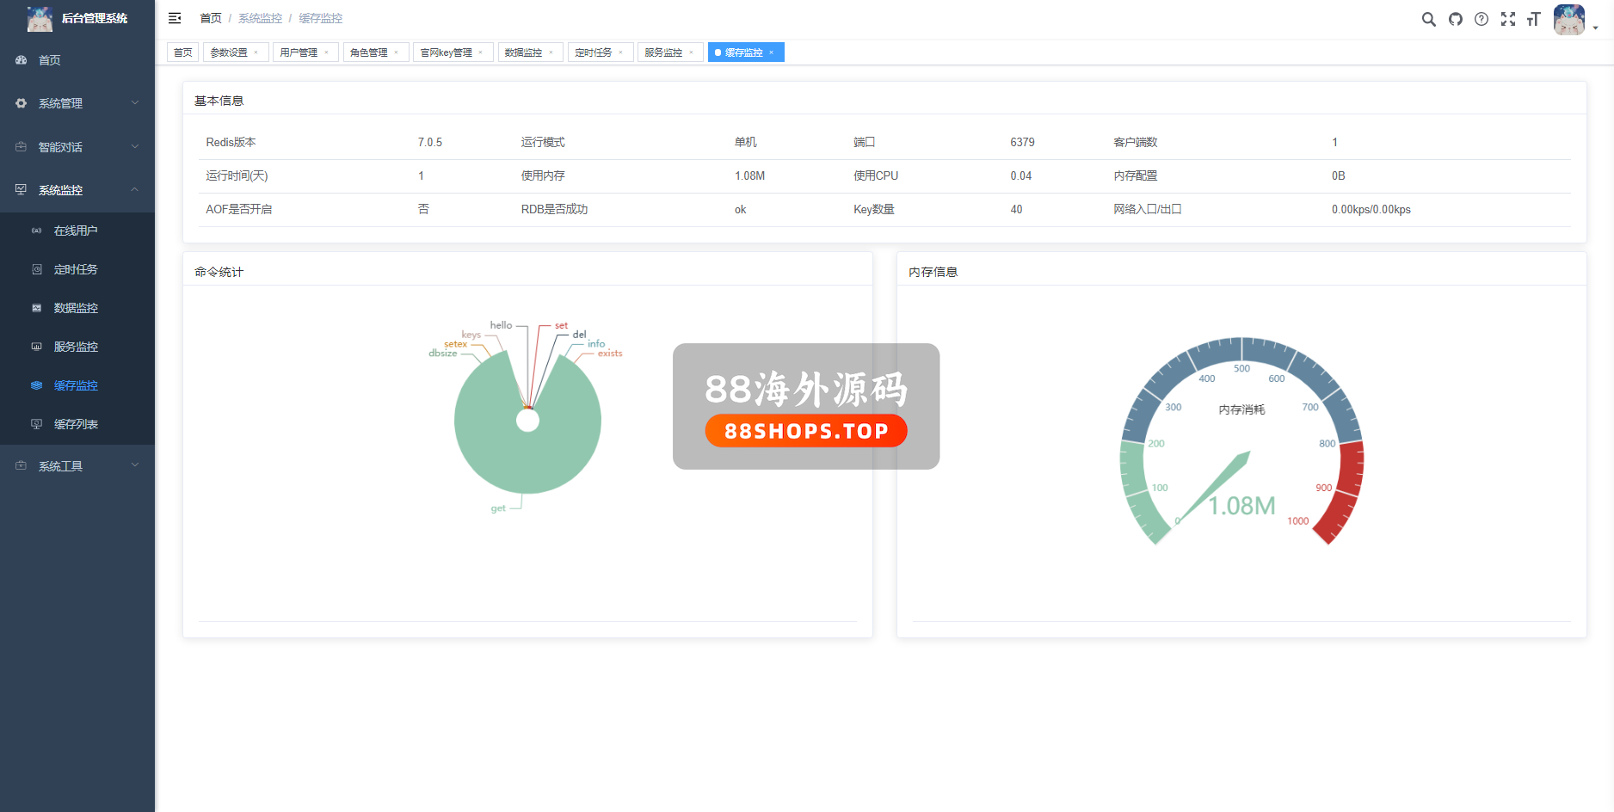This screenshot has height=812, width=1614.
Task: Close the 服务监控 tab
Action: coord(691,52)
